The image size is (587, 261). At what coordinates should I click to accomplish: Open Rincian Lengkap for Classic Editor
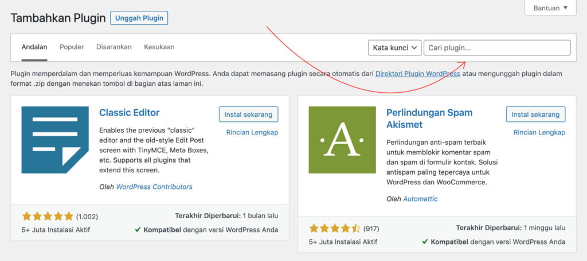tap(252, 132)
